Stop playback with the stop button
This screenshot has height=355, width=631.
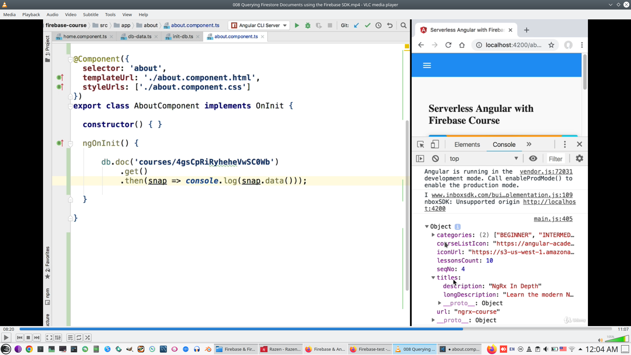[x=28, y=338]
